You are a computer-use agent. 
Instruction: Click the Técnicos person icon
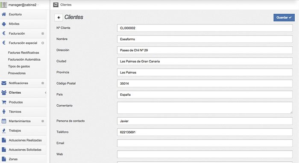tap(4, 112)
